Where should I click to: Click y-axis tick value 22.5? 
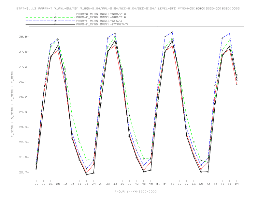coord(23,142)
